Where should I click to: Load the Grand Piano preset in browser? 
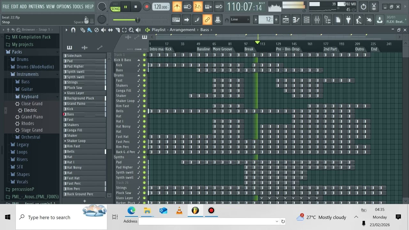tap(32, 117)
